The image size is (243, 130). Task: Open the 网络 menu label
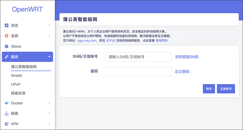(15, 114)
